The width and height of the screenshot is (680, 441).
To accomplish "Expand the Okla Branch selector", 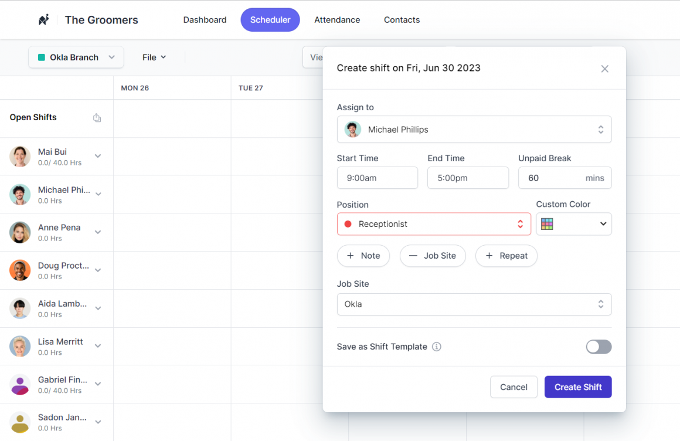I will click(x=76, y=57).
